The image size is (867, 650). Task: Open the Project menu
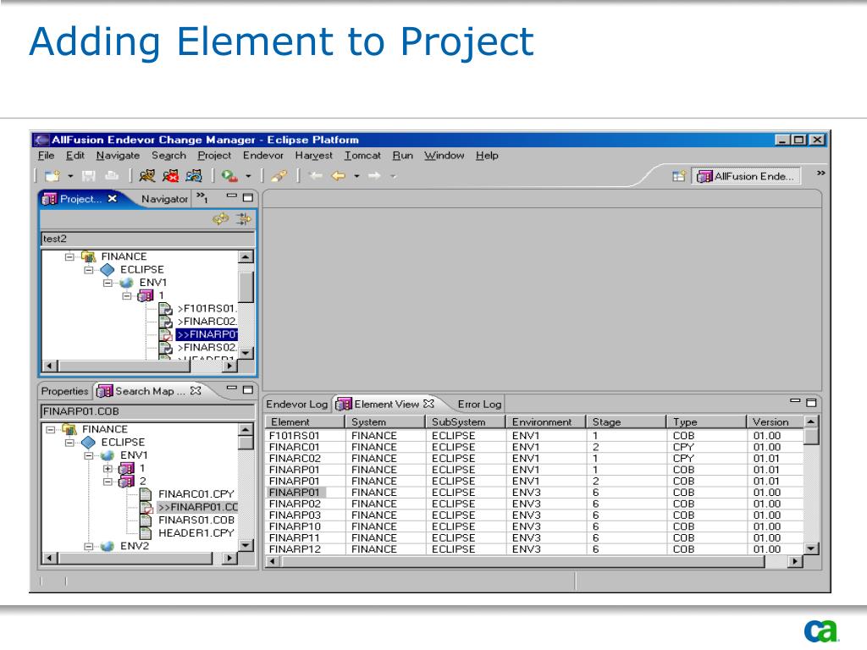tap(214, 156)
